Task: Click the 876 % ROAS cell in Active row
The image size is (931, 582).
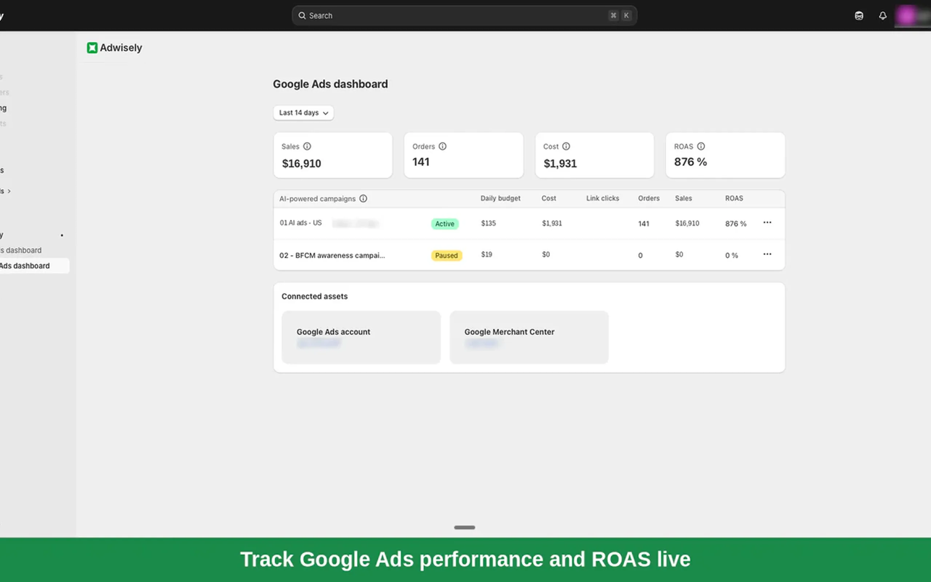Action: 736,224
